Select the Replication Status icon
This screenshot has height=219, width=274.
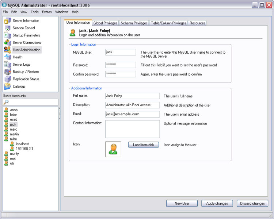[8, 79]
